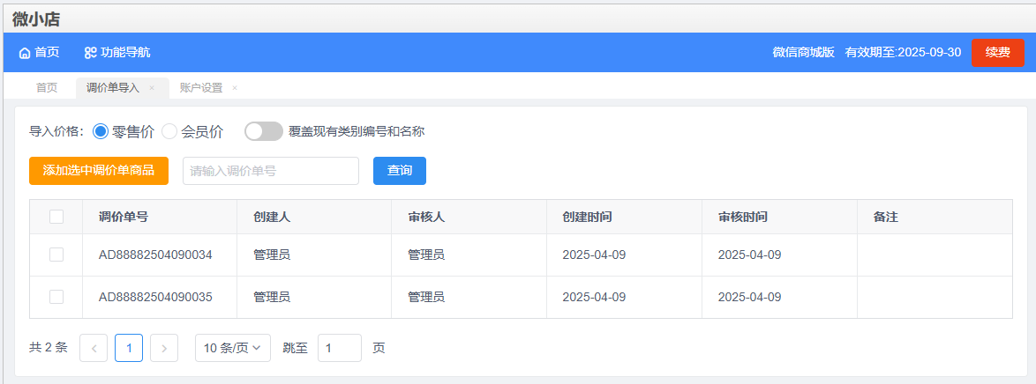Click the home icon beside 首页
The image size is (1036, 384).
(x=25, y=53)
